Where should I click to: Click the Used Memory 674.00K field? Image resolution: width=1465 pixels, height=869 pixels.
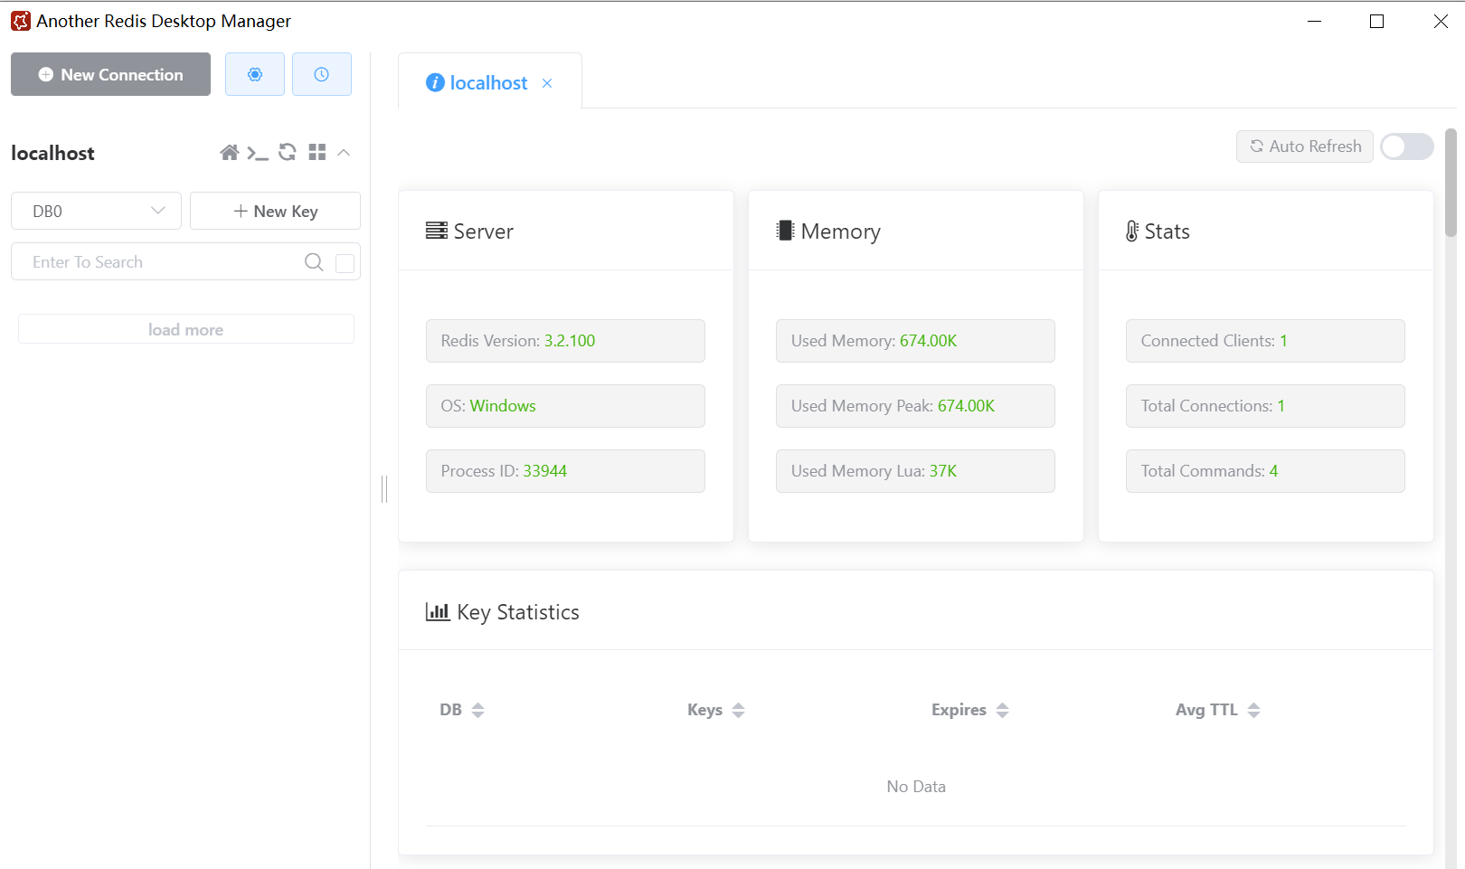coord(915,341)
